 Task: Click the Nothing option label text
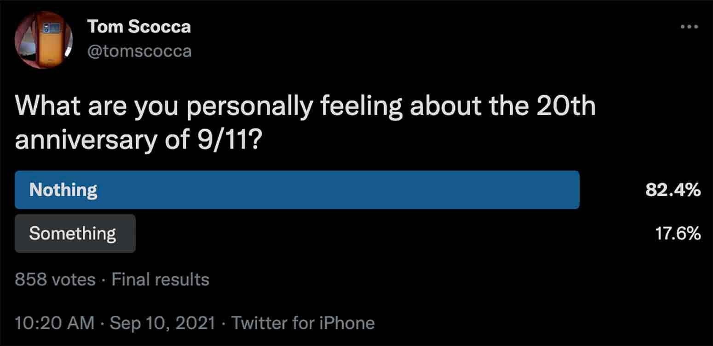coord(63,190)
